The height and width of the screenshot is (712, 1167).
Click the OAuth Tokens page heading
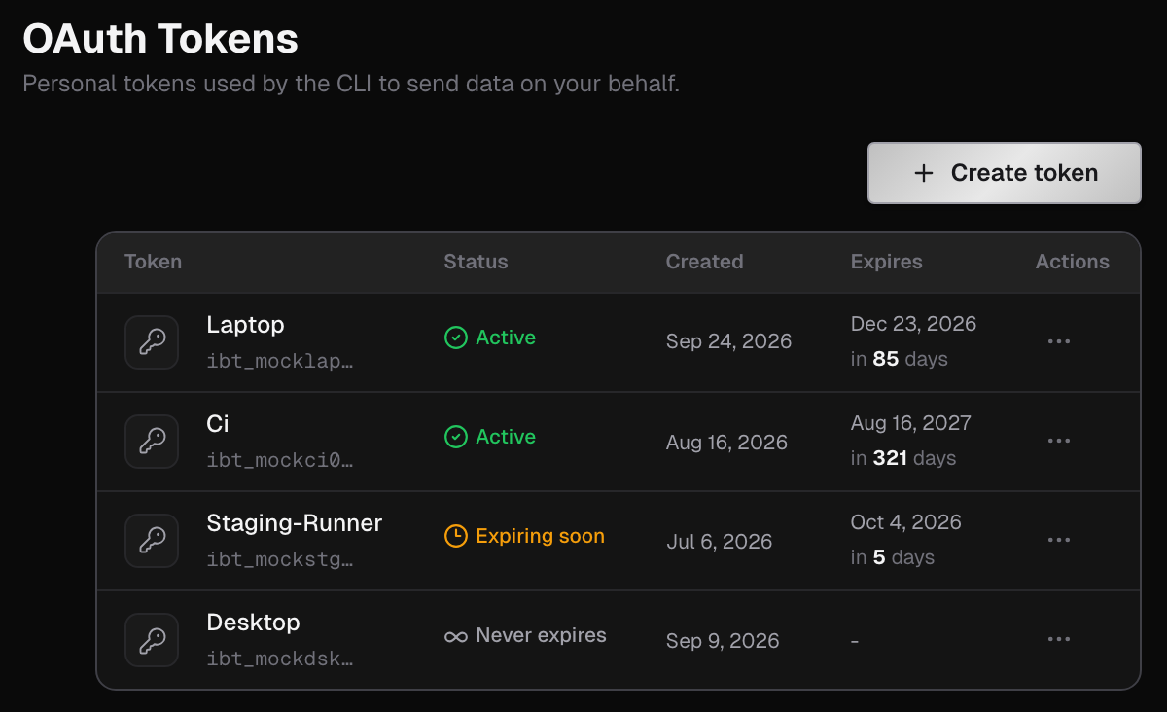click(x=160, y=39)
